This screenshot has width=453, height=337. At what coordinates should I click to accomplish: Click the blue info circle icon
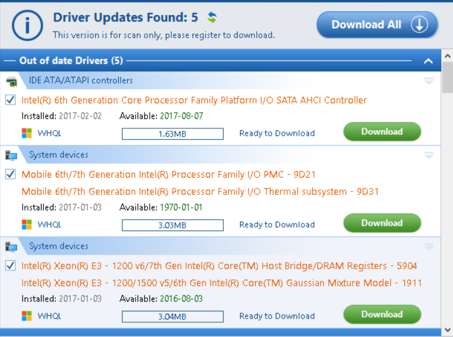click(x=27, y=26)
